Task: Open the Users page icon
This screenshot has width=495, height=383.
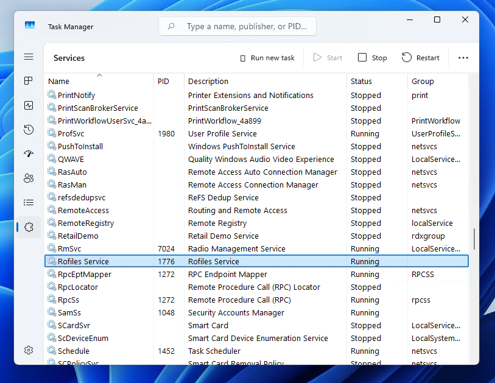Action: [29, 178]
